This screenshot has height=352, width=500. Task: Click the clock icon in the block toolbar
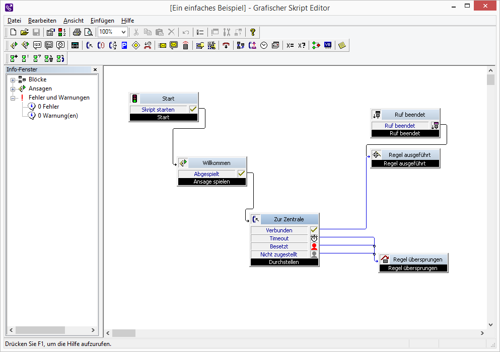pos(263,45)
